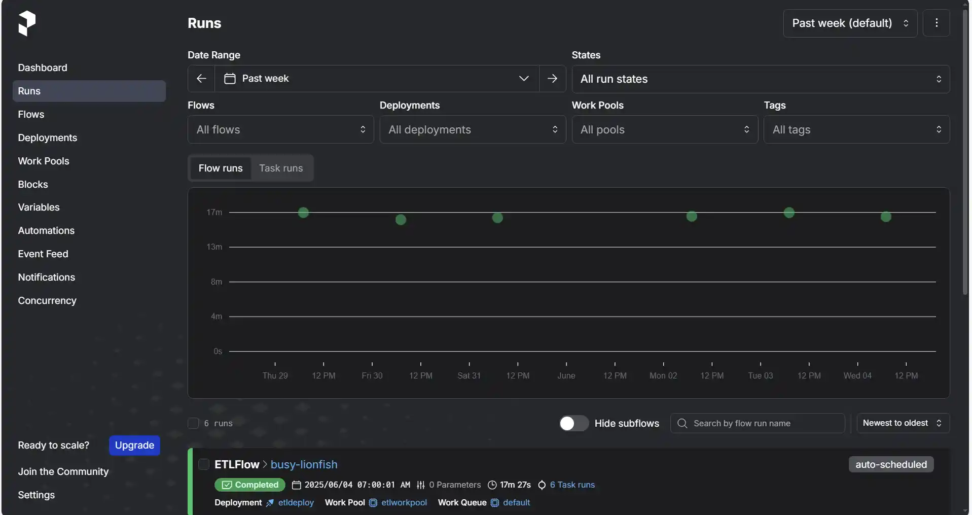Expand the All flows filter
The width and height of the screenshot is (972, 515).
pyautogui.click(x=280, y=129)
